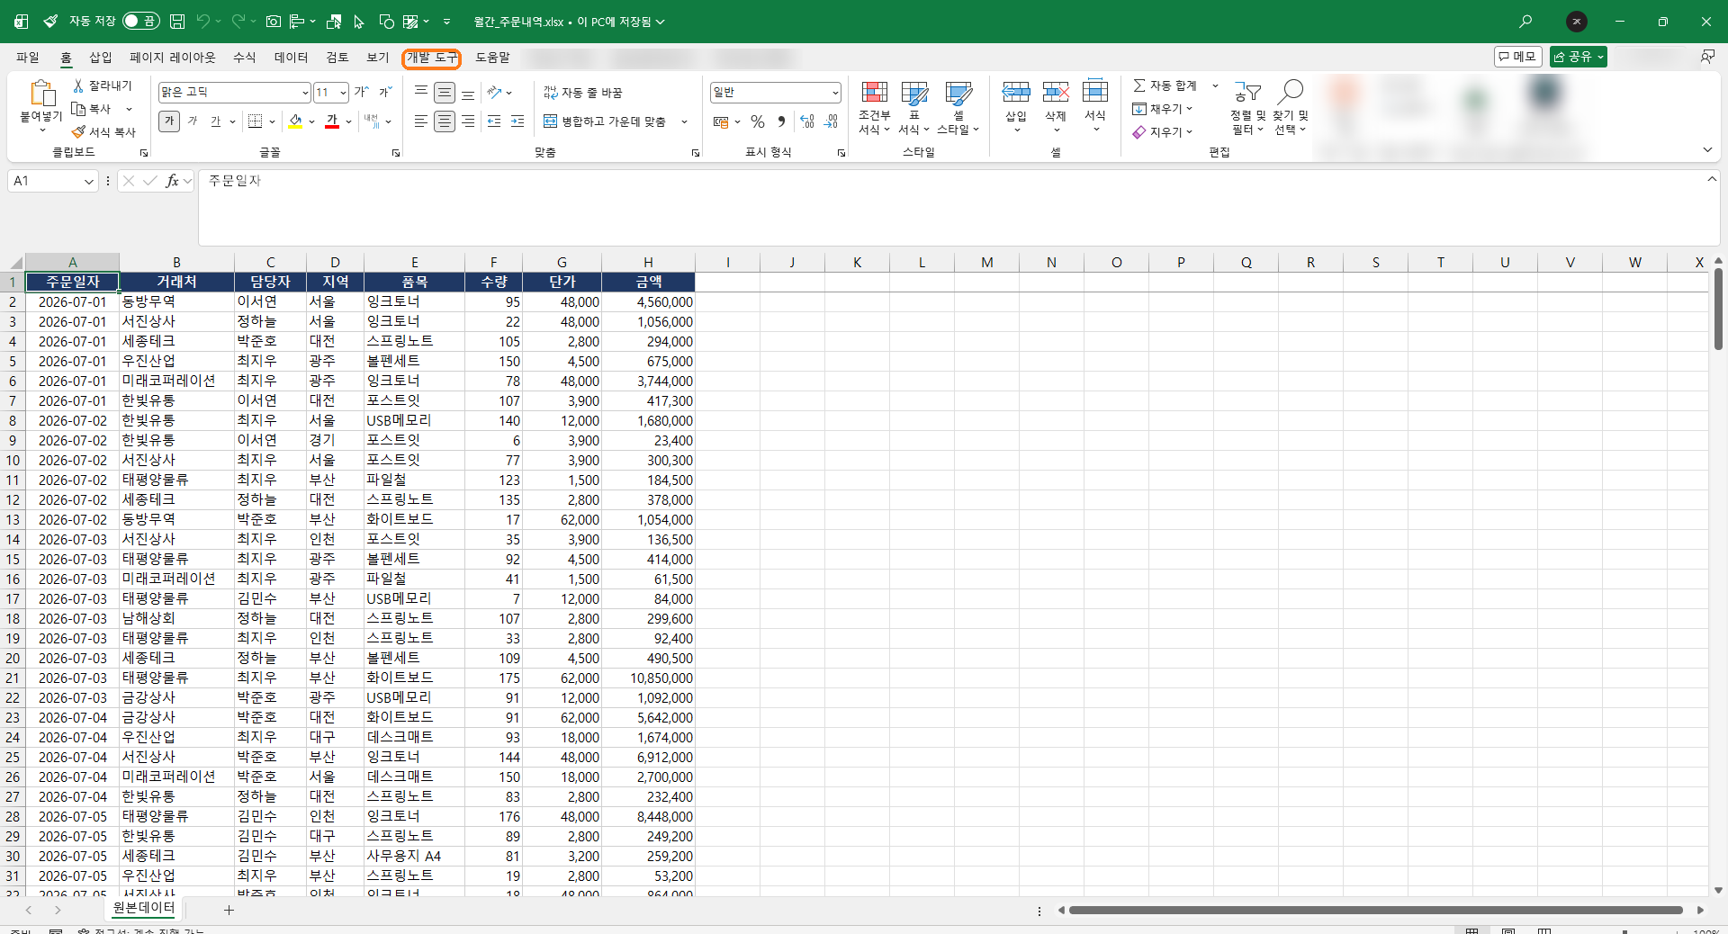Select the Format Painter (서식 복사) tool
The width and height of the screenshot is (1728, 934).
[x=104, y=132]
